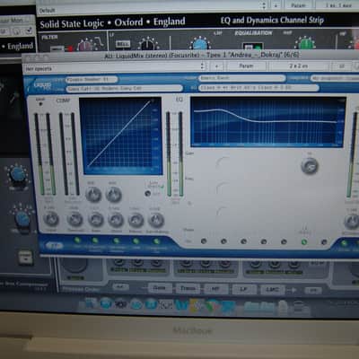Adjust the compressor Input knob, leftmost bottom row
The width and height of the screenshot is (359, 359).
[51, 219]
